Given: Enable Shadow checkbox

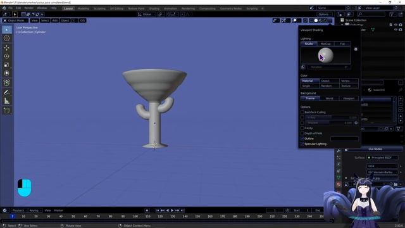Looking at the screenshot, I should (x=302, y=123).
